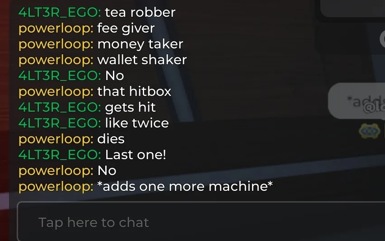Click the "Last one!" message text
This screenshot has width=385, height=241.
136,155
